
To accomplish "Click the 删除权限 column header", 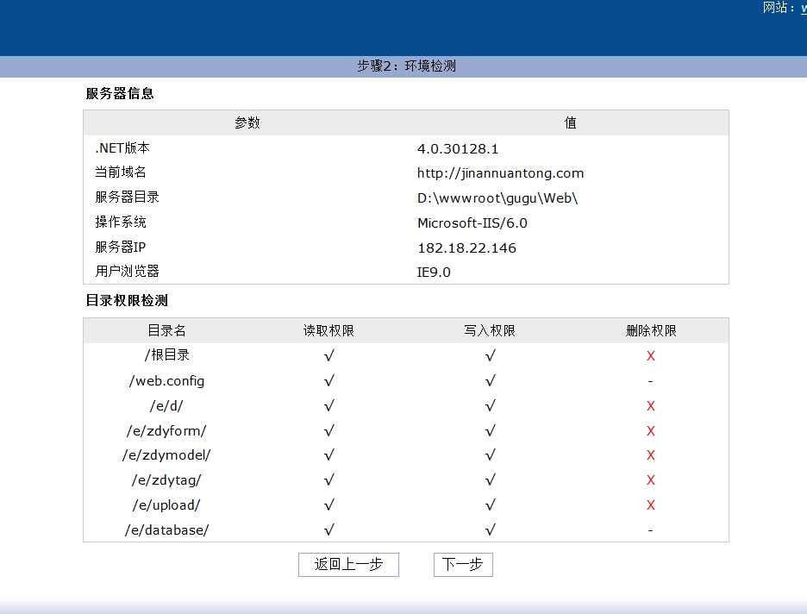I will coord(651,330).
